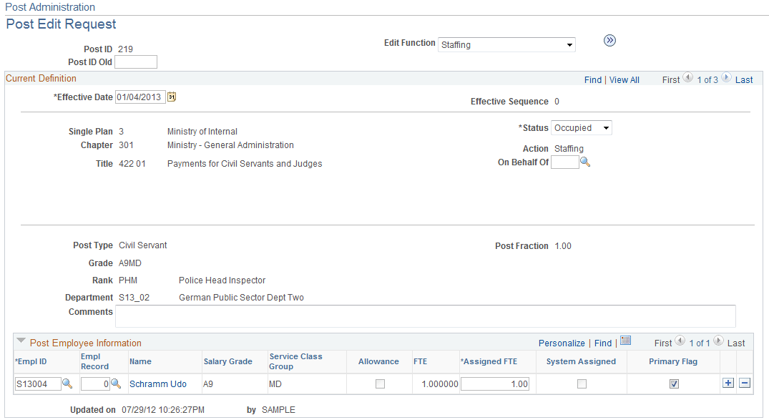Image resolution: width=769 pixels, height=420 pixels.
Task: Click the On Behalf Of lookup magnifier
Action: 584,162
